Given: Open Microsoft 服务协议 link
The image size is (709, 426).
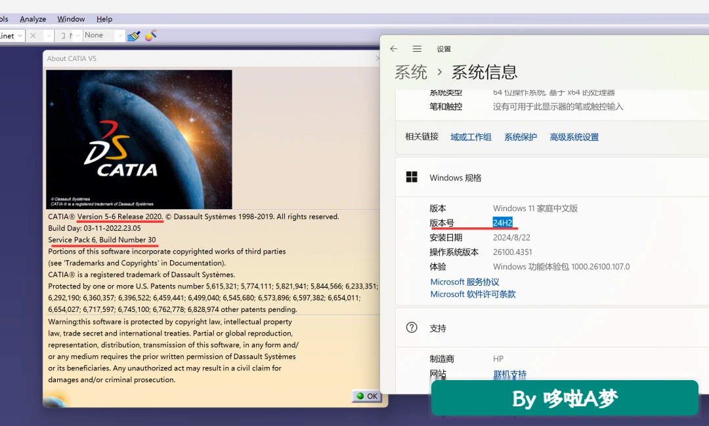Looking at the screenshot, I should click(464, 282).
